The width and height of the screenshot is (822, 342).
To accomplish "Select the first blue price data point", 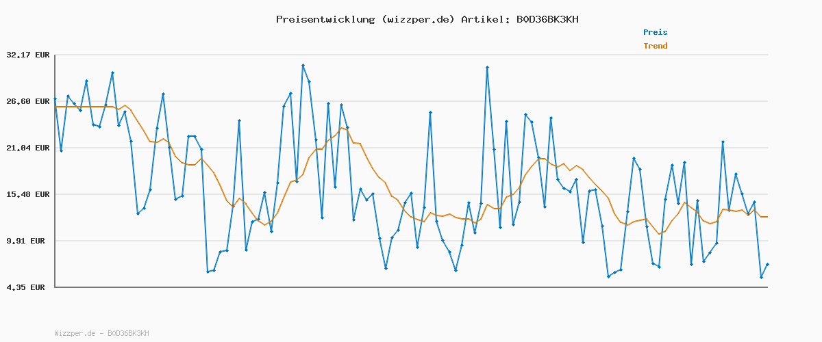I will [x=55, y=99].
